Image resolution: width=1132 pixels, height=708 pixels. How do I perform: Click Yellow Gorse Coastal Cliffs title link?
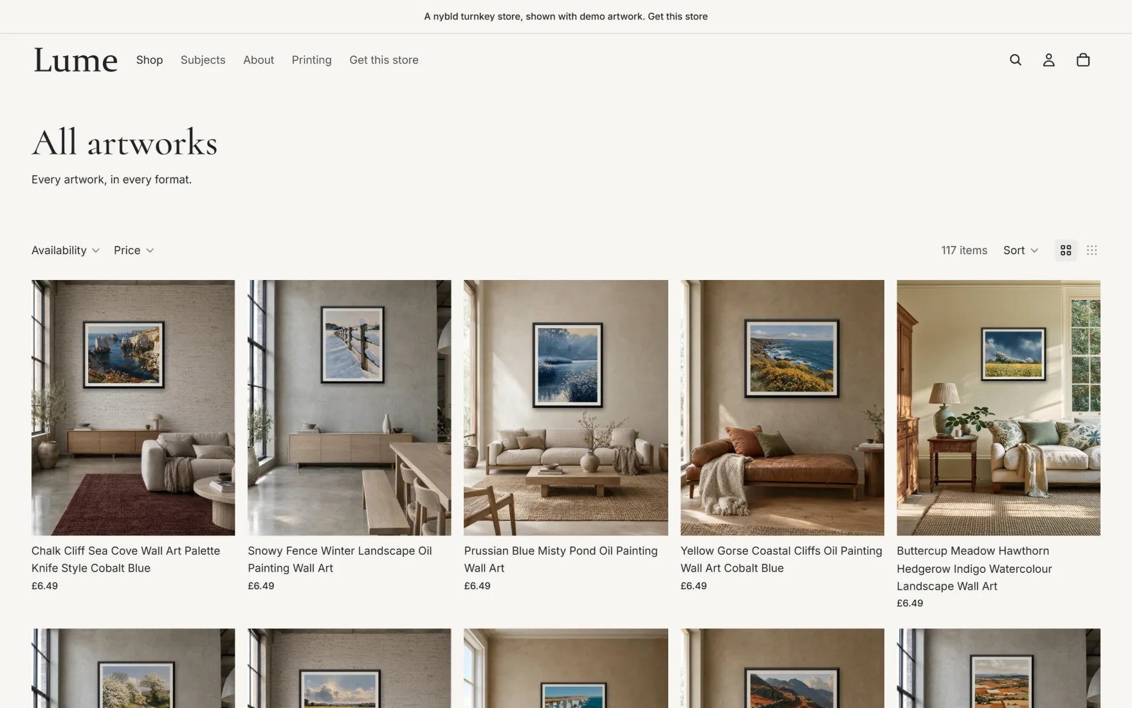click(x=781, y=559)
